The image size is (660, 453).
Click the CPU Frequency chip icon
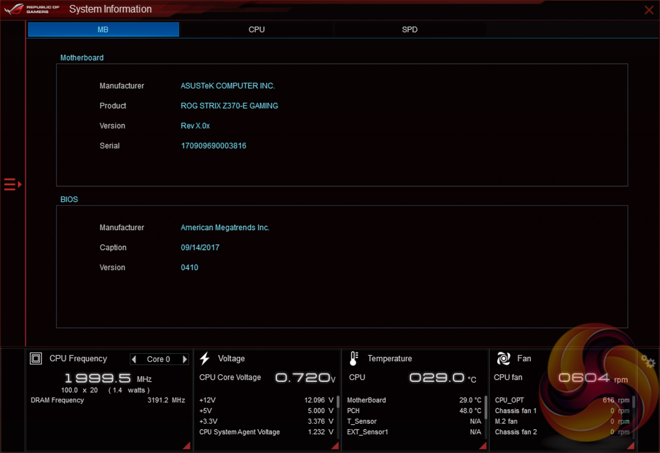(36, 358)
